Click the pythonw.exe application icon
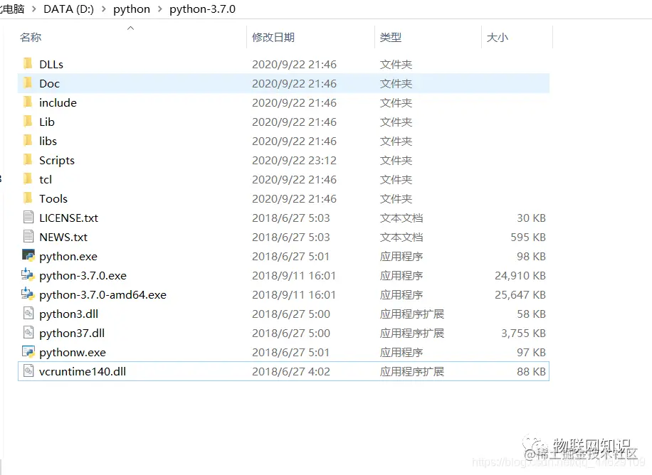 28,351
